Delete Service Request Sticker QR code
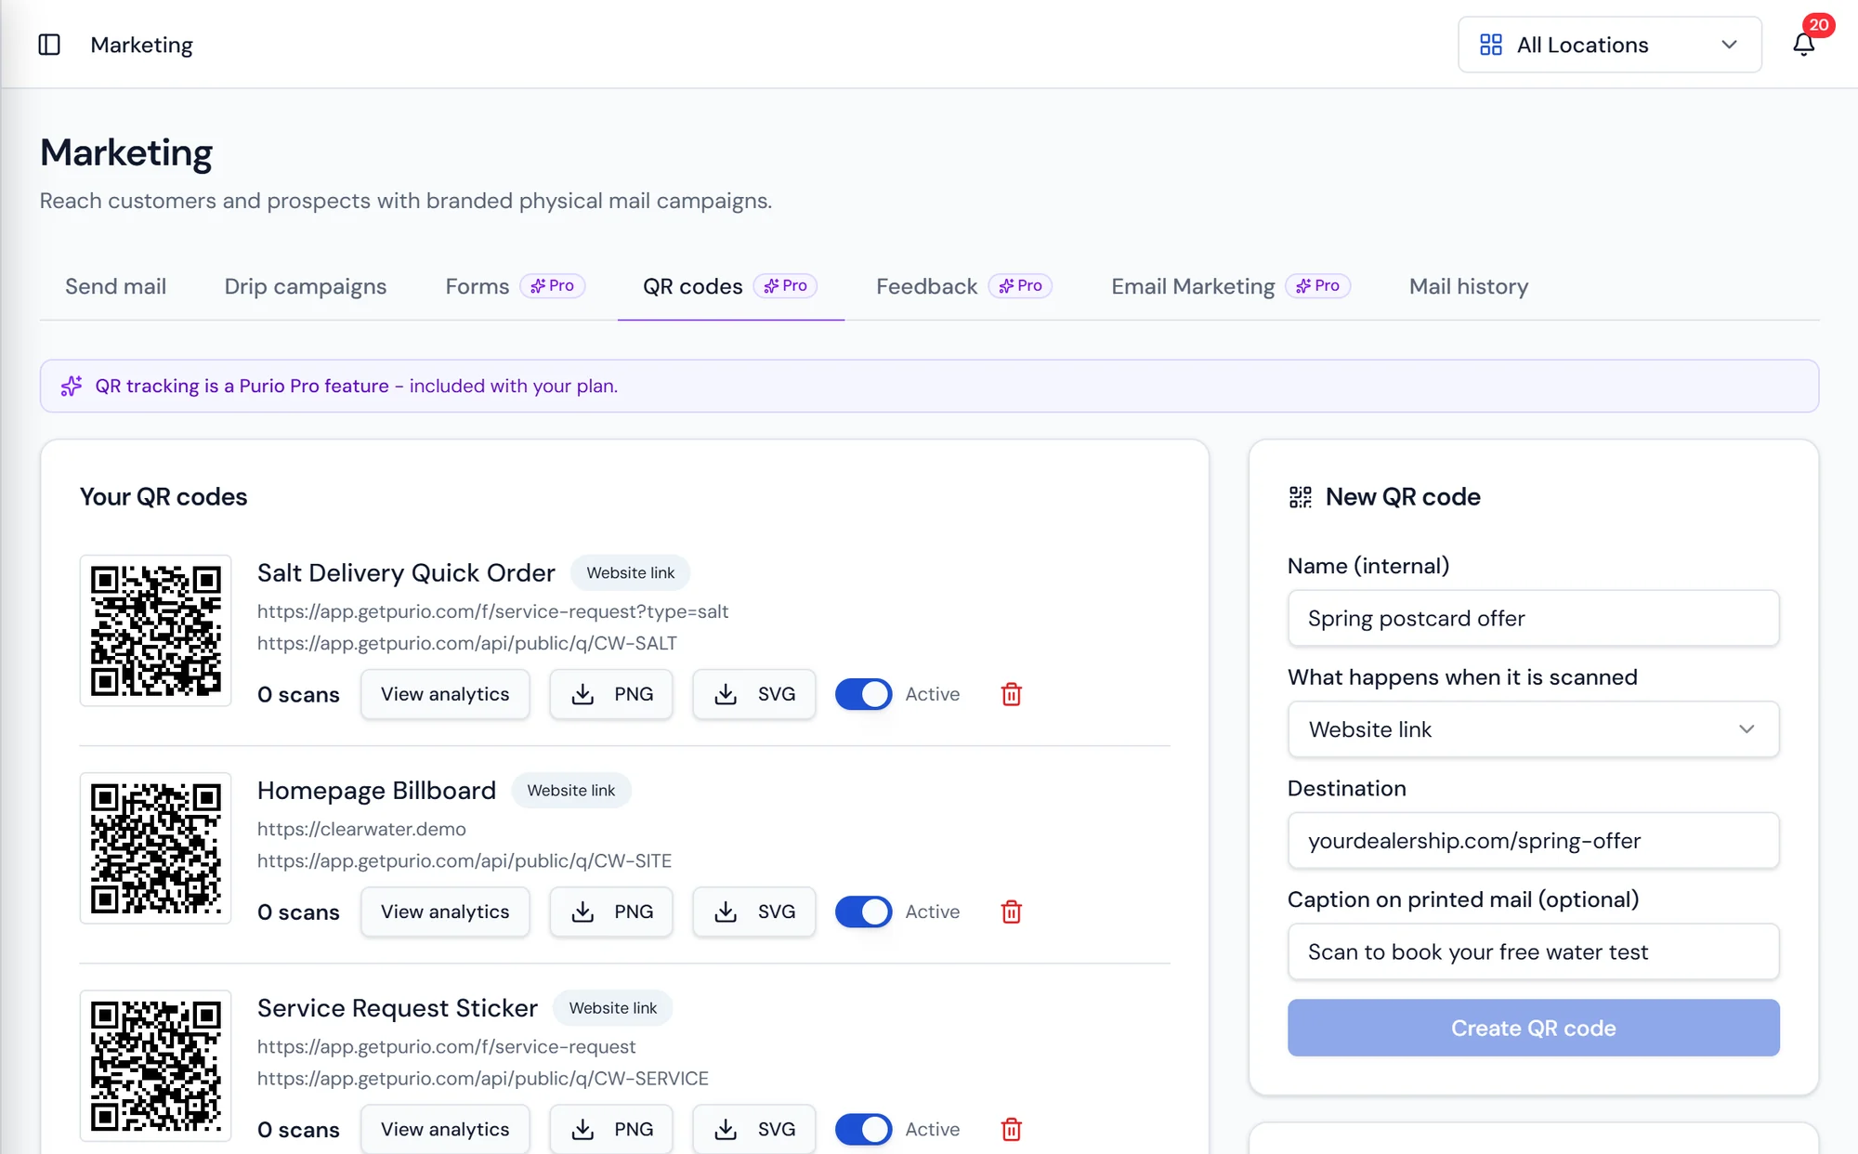The width and height of the screenshot is (1858, 1154). pos(1012,1129)
